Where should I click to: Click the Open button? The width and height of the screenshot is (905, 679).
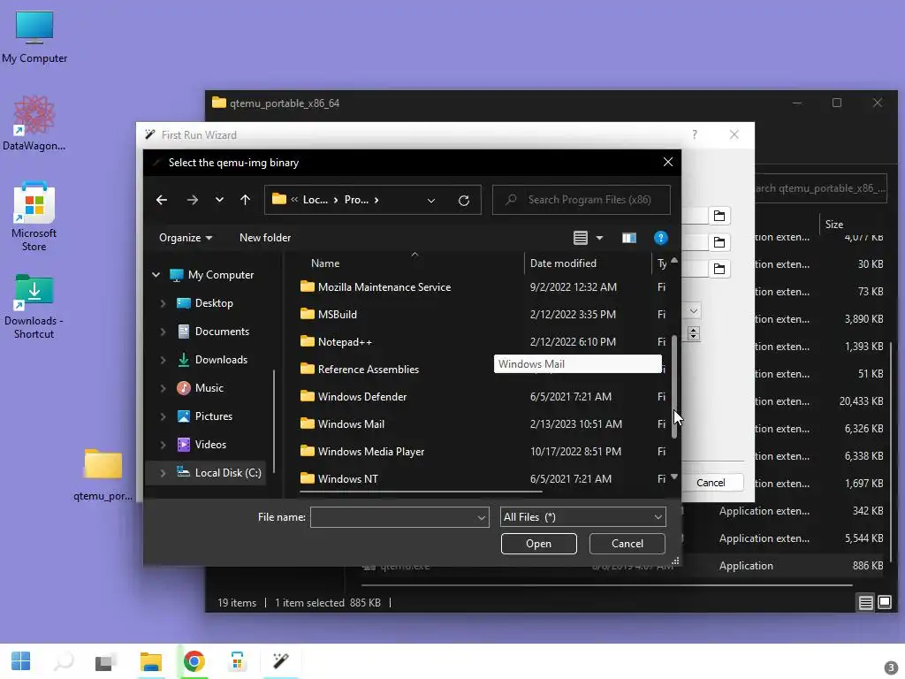point(538,544)
